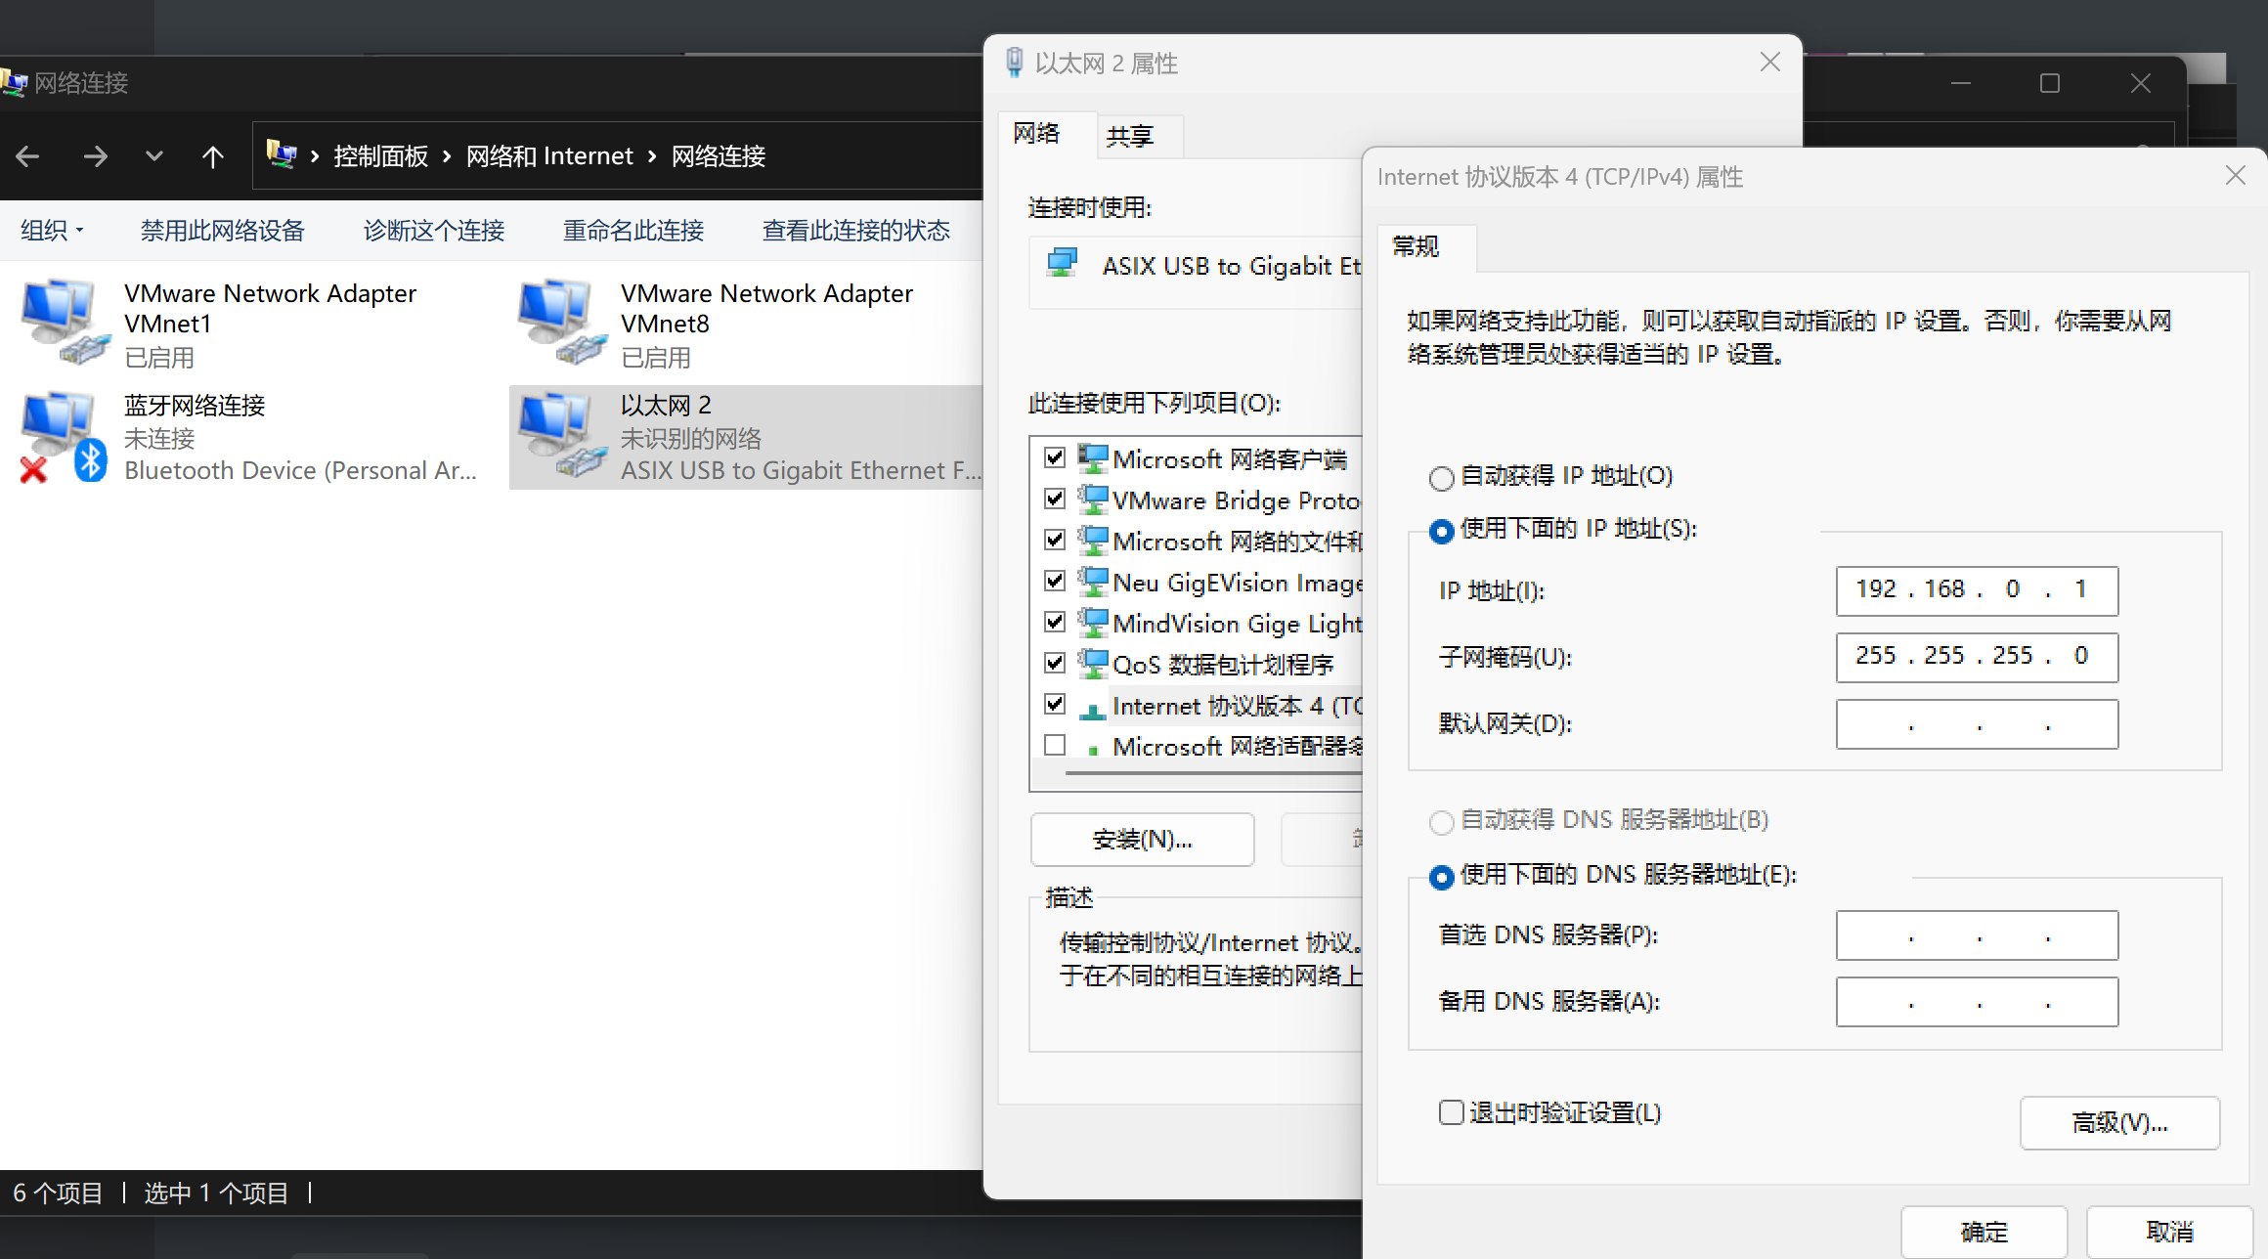
Task: Select VMware Network Adapter VMnet1 icon
Action: [65, 322]
